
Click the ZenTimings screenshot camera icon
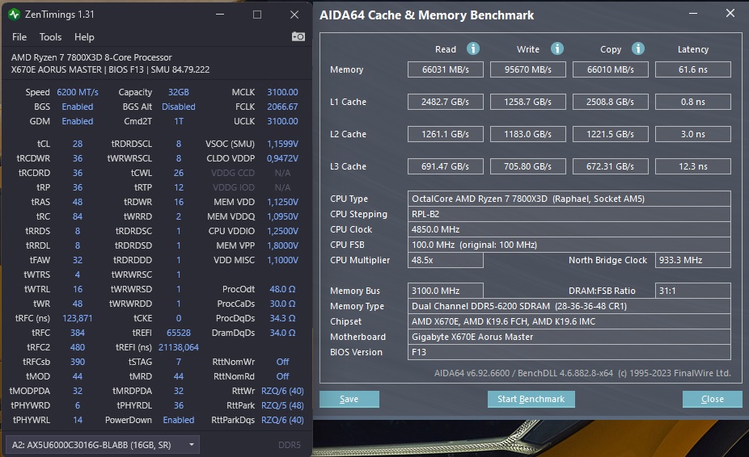(298, 36)
